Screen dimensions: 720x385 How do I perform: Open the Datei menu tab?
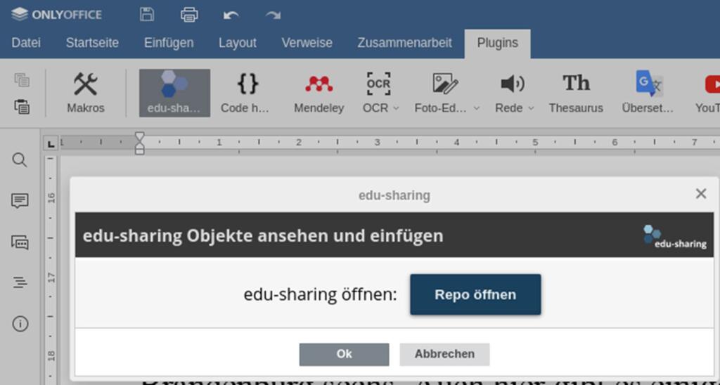click(x=26, y=43)
